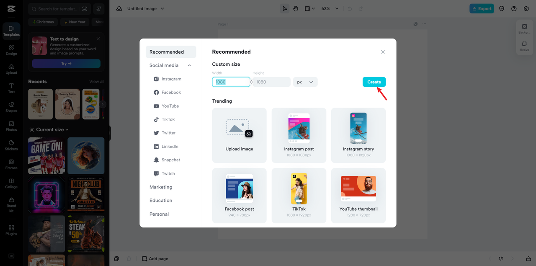Image resolution: width=536 pixels, height=266 pixels.
Task: Click Try in Text to design
Action: (66, 64)
